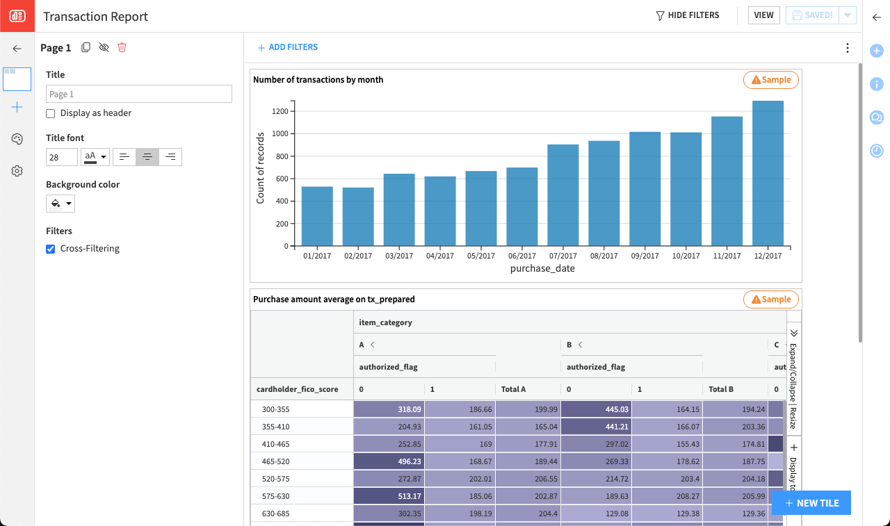Click the ADD FILTERS link
Viewport: 890px width, 526px height.
coord(287,47)
